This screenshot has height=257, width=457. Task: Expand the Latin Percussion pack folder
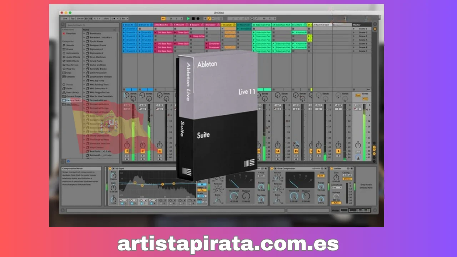pyautogui.click(x=84, y=73)
